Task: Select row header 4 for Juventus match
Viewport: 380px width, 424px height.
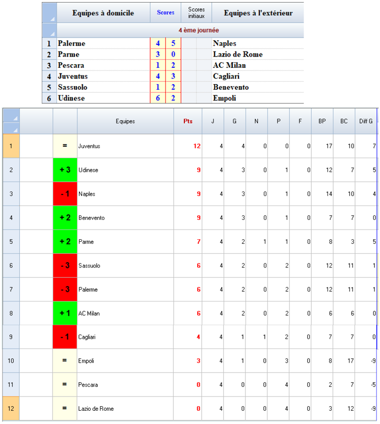Action: (x=49, y=77)
